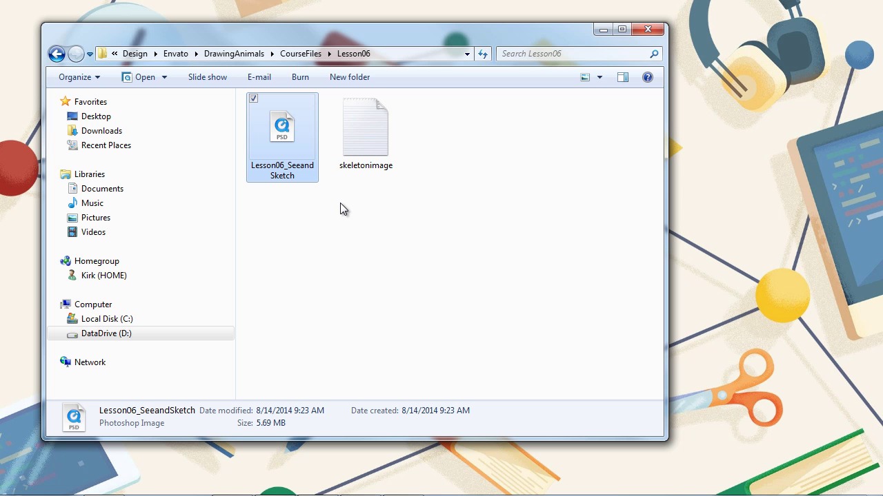
Task: Click the search magnifier icon
Action: (654, 54)
